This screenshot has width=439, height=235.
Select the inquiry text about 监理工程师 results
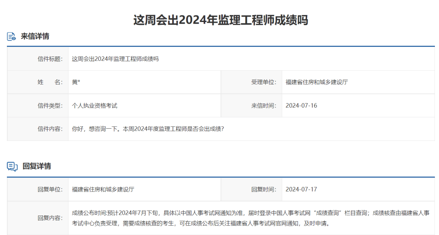click(149, 129)
